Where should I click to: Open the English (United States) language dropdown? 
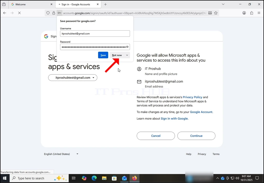(61, 154)
